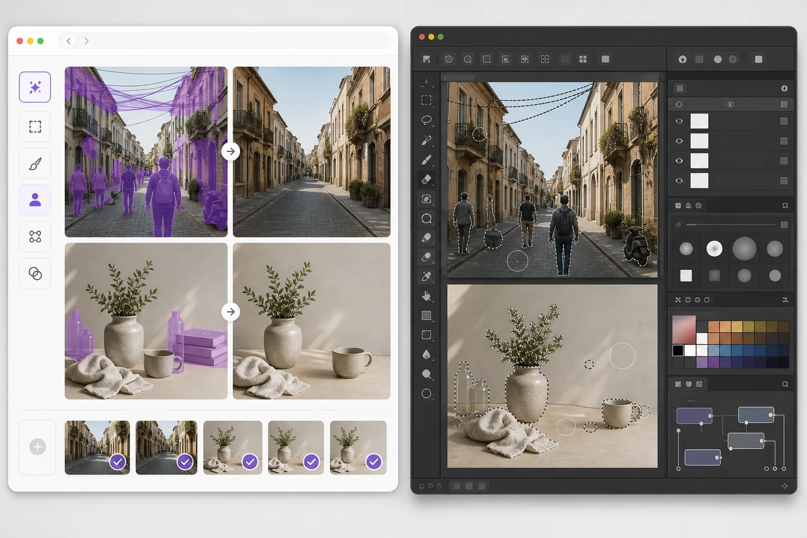Open the four connected nodes tool in sidebar
This screenshot has height=538, width=807.
point(35,236)
